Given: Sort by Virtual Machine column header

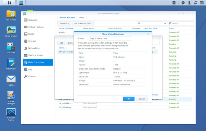Looking at the screenshot, I should coord(70,28).
